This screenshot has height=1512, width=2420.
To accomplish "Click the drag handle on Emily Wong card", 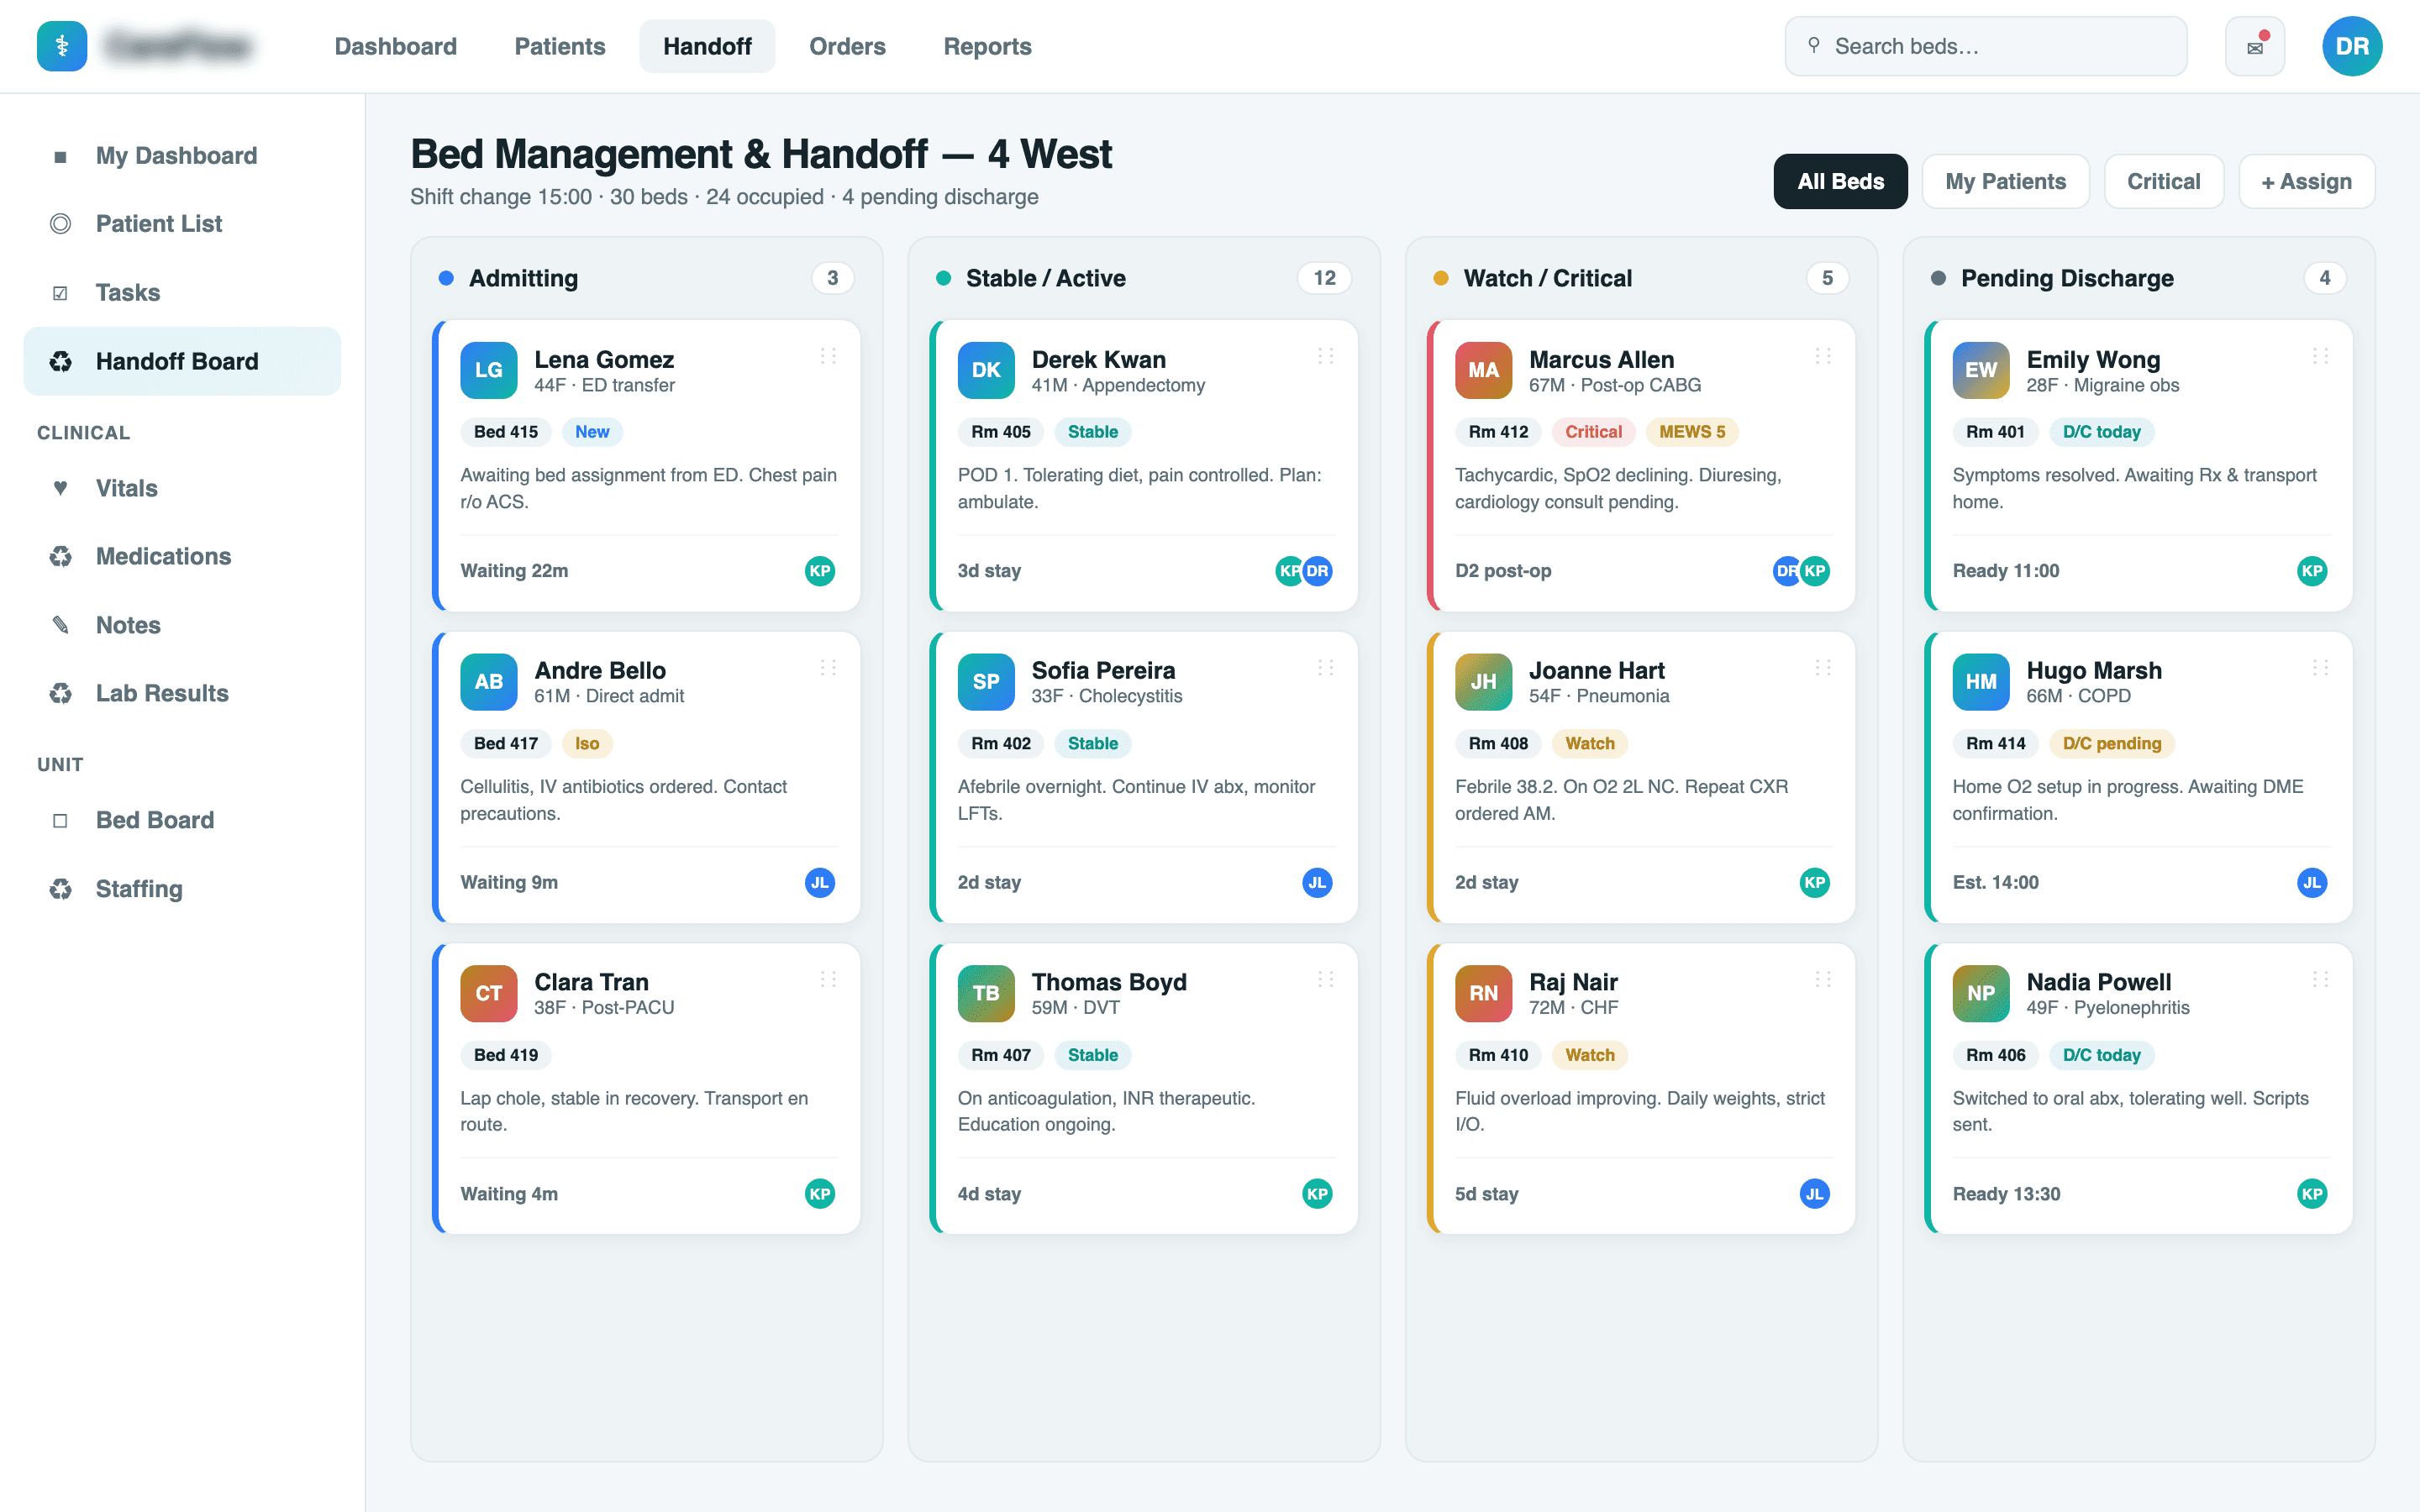I will pos(2321,356).
